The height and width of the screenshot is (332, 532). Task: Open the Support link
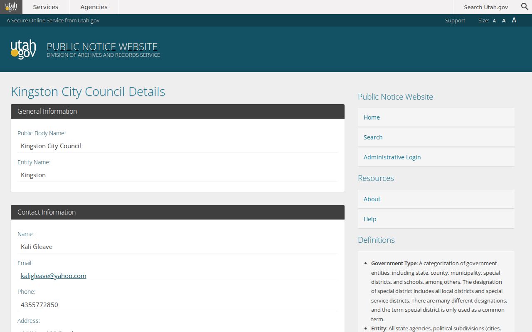pos(455,20)
